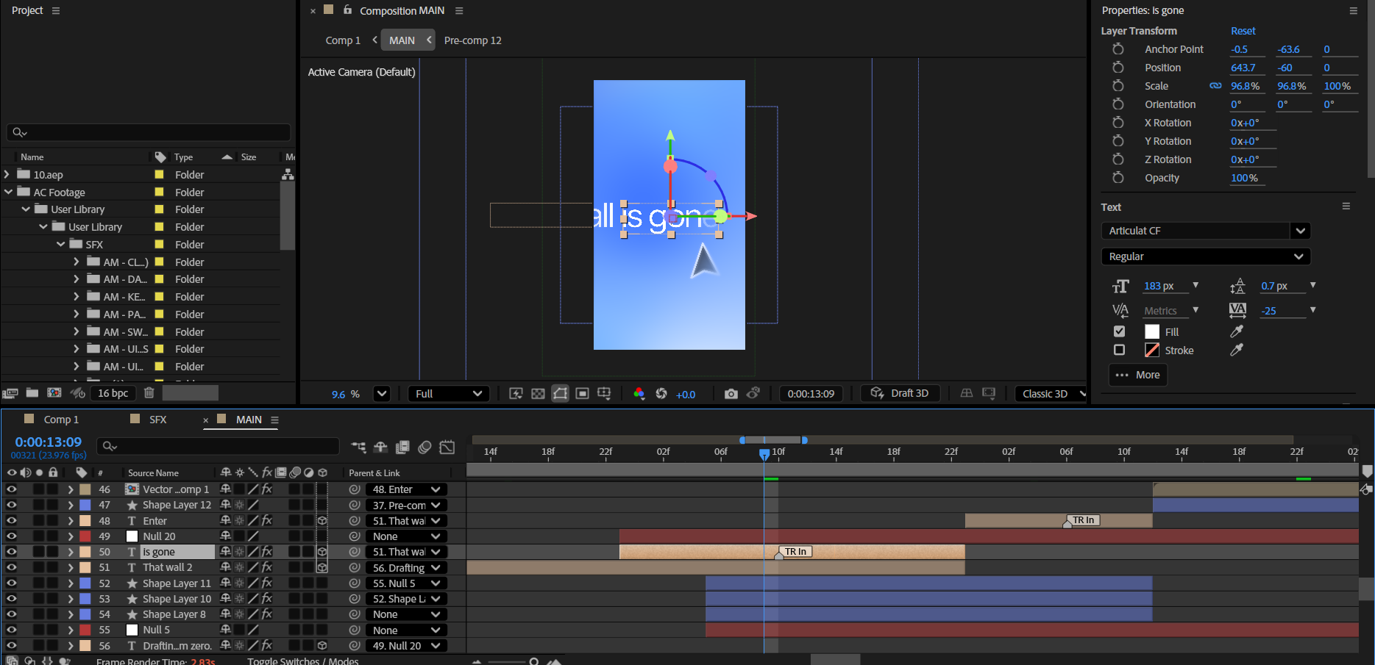Image resolution: width=1375 pixels, height=665 pixels.
Task: Toggle the transparency grid icon in the viewer
Action: (x=538, y=394)
